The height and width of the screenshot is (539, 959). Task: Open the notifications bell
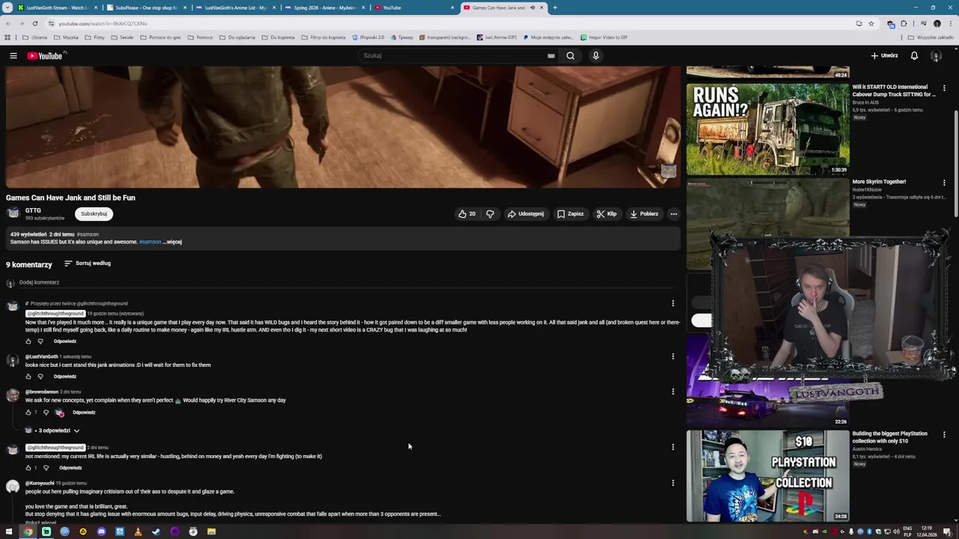click(x=914, y=55)
